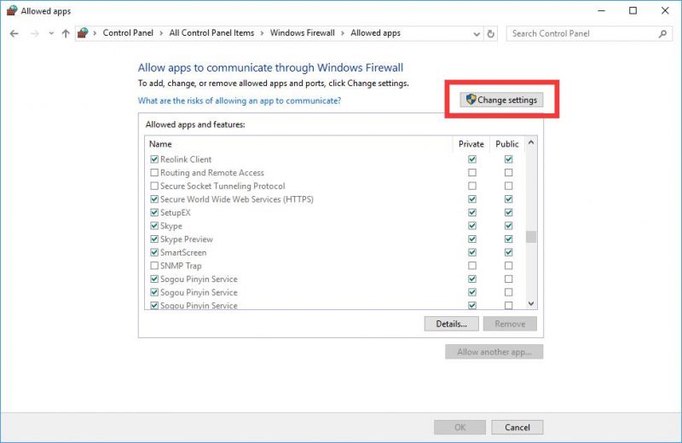Screen dimensions: 682x443
Task: Toggle Routing and Remote Access checkbox
Action: point(154,173)
